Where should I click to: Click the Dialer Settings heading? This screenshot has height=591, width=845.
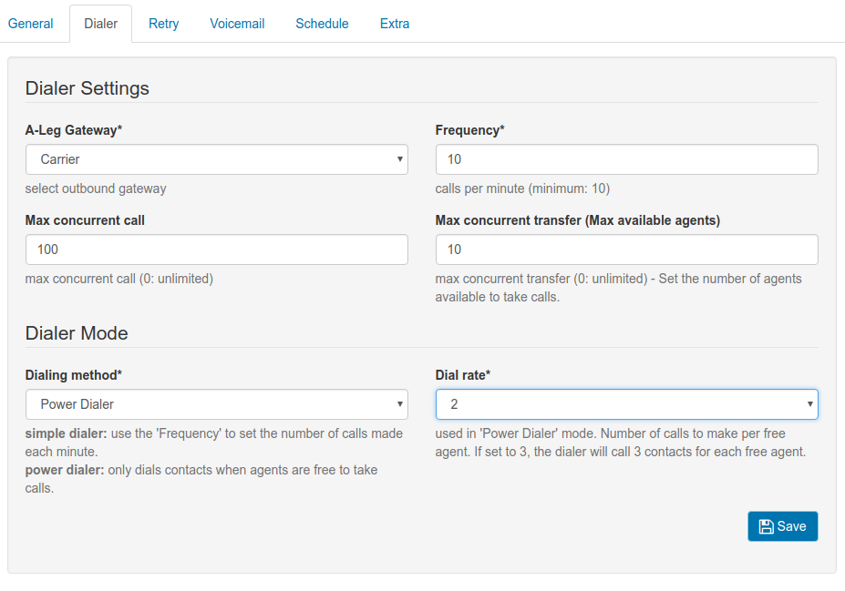pos(88,88)
